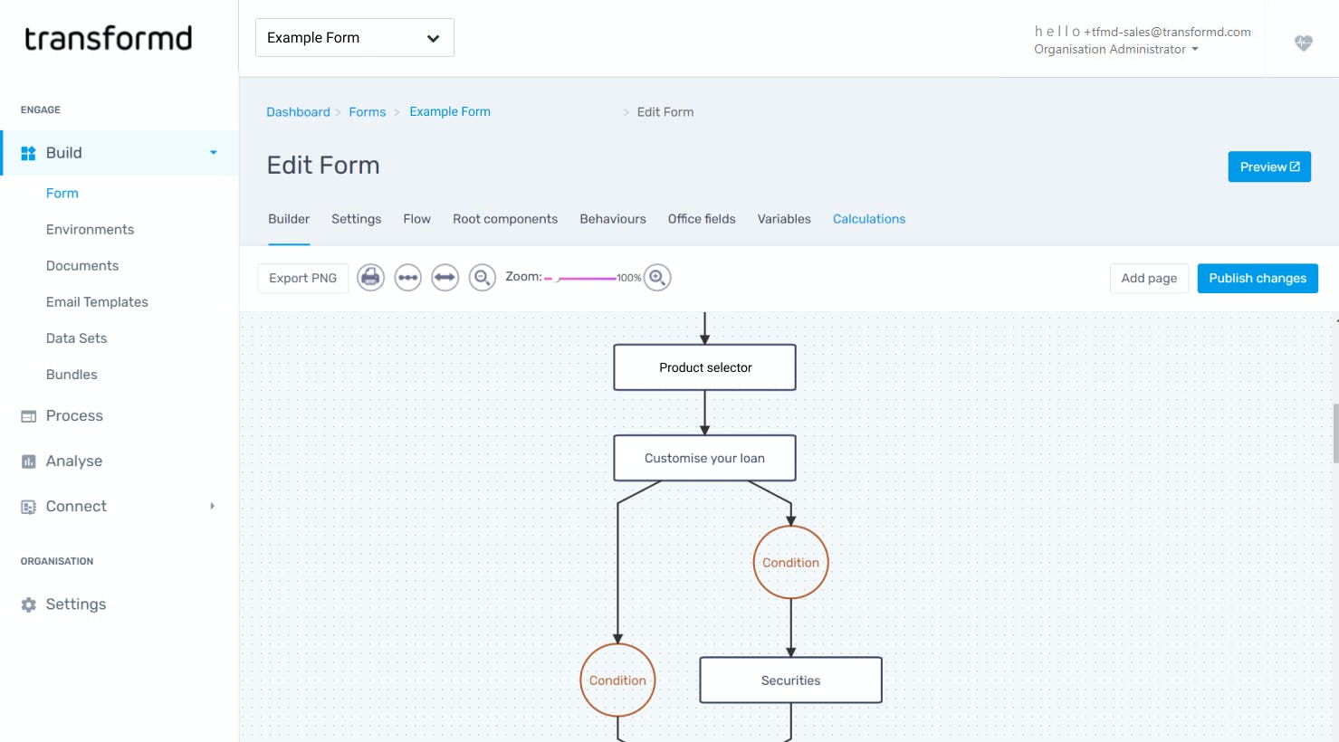Click the double-headed horizontal arrow icon

pos(445,278)
